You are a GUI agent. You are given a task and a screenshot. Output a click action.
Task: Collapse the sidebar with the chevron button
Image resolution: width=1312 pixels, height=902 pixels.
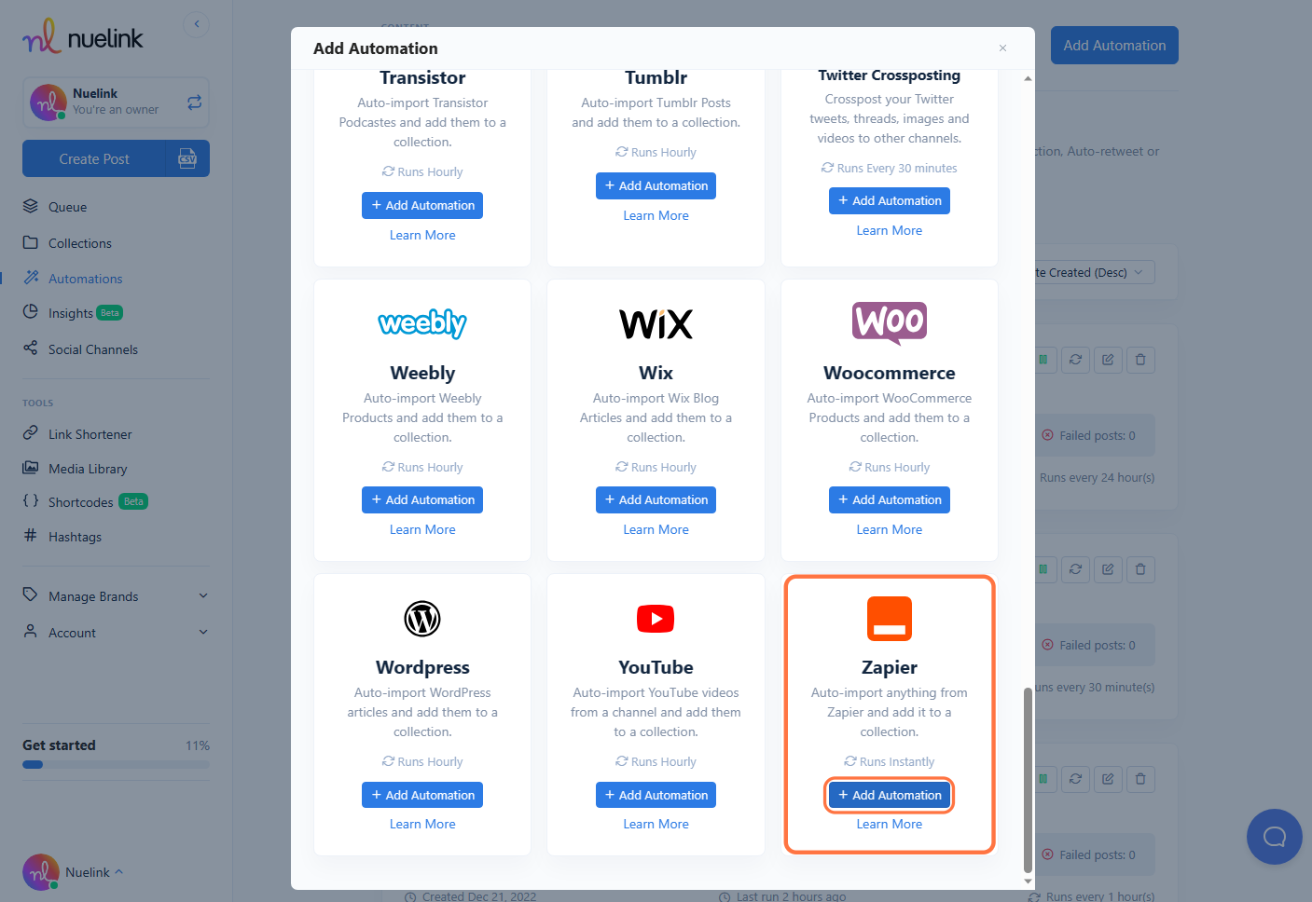[x=197, y=24]
